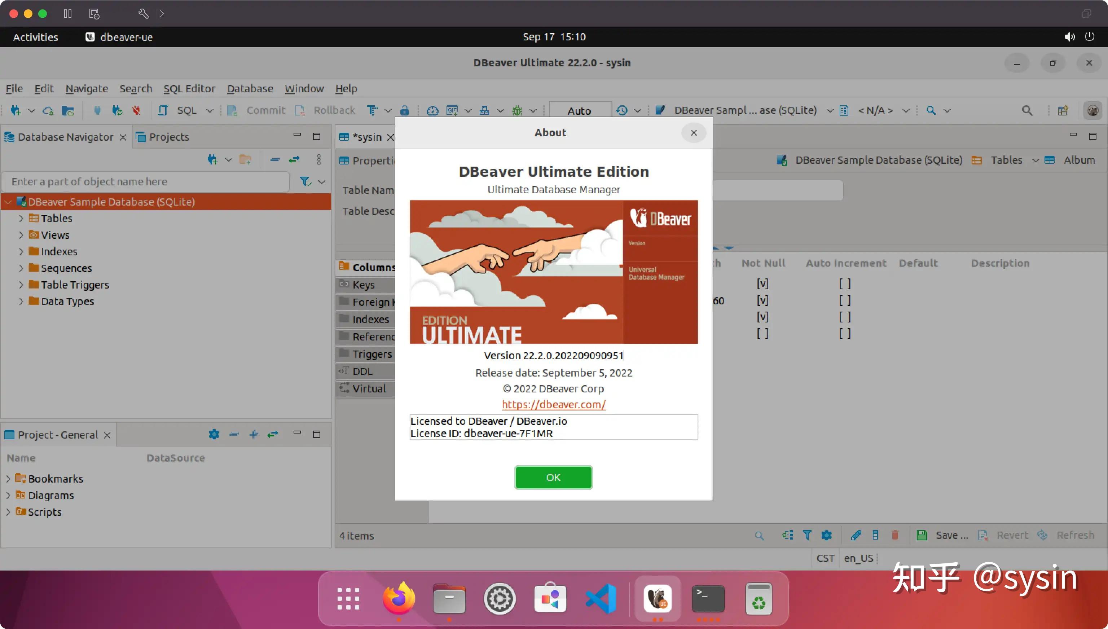Click the pencil icon to edit cell value
1108x629 pixels.
tap(856, 535)
